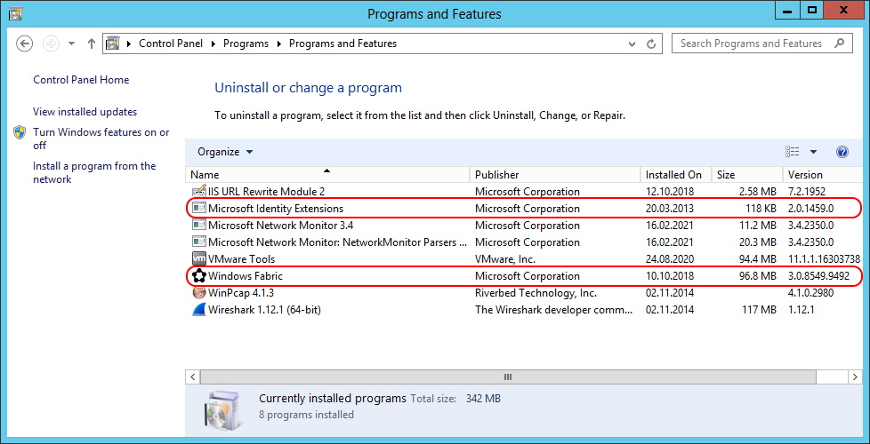Sort by the Publisher column header

[555, 174]
